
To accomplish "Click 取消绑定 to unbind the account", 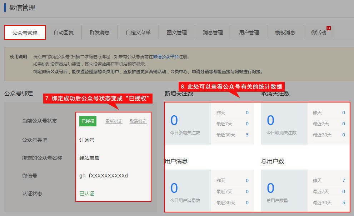I will [x=138, y=121].
